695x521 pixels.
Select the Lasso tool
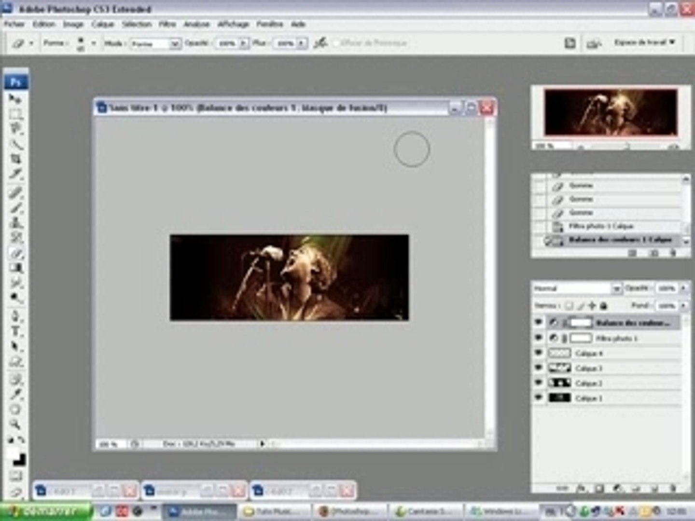[15, 129]
